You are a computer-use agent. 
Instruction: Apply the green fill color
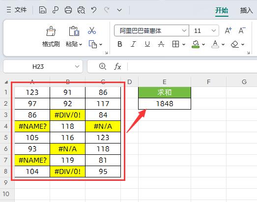pos(196,44)
